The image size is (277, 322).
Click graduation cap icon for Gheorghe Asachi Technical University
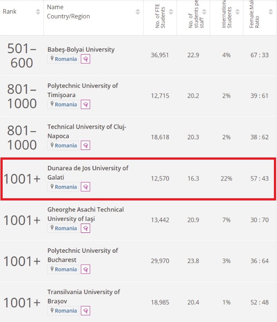[86, 228]
